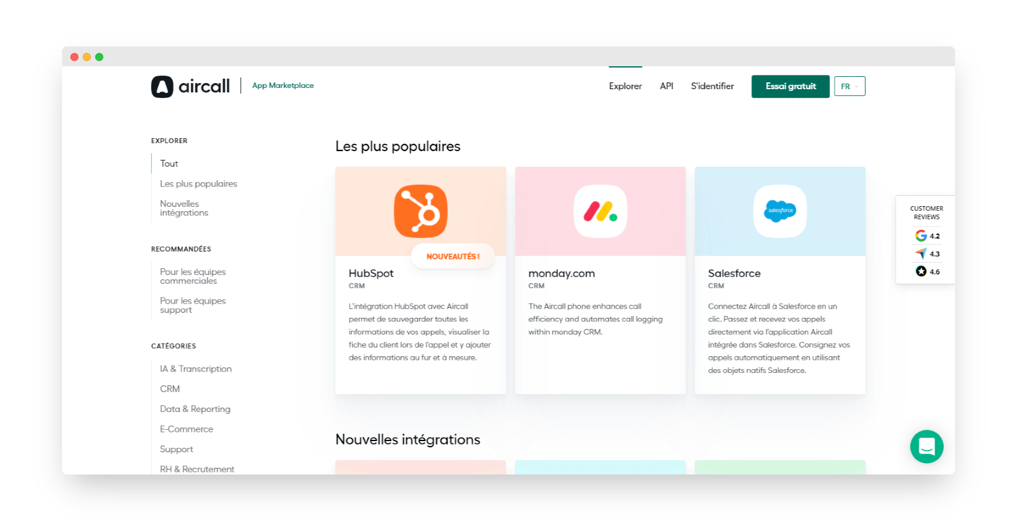The image size is (1017, 521).
Task: Select S'identifier to log in
Action: coord(713,86)
